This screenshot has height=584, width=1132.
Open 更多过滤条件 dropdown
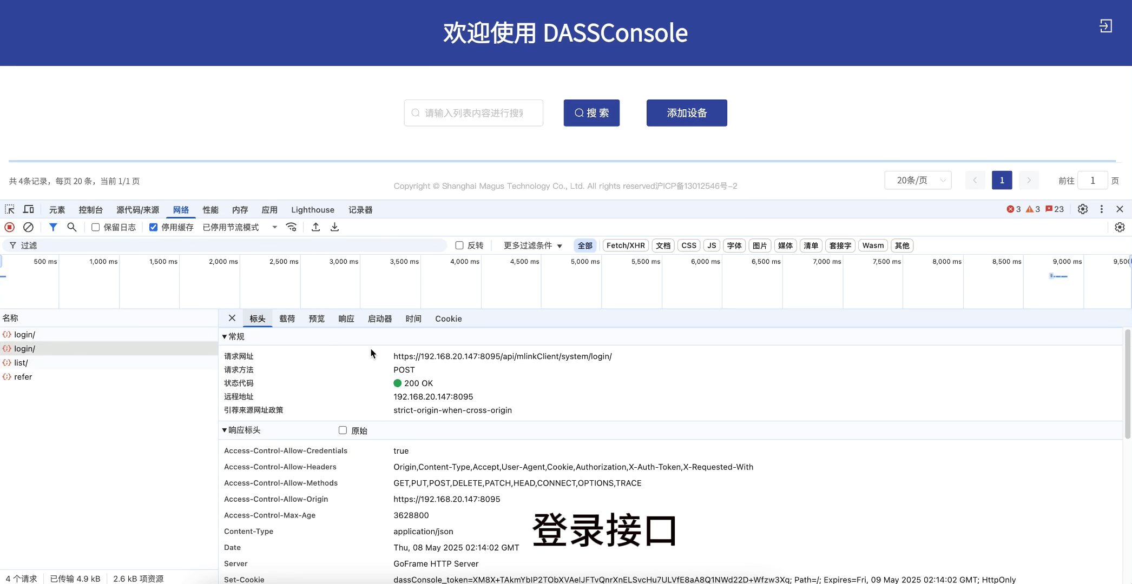(x=533, y=245)
